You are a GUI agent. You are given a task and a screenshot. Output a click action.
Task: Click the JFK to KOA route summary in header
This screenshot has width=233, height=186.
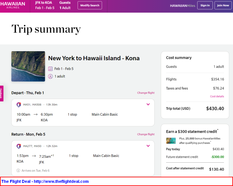click(x=45, y=5)
